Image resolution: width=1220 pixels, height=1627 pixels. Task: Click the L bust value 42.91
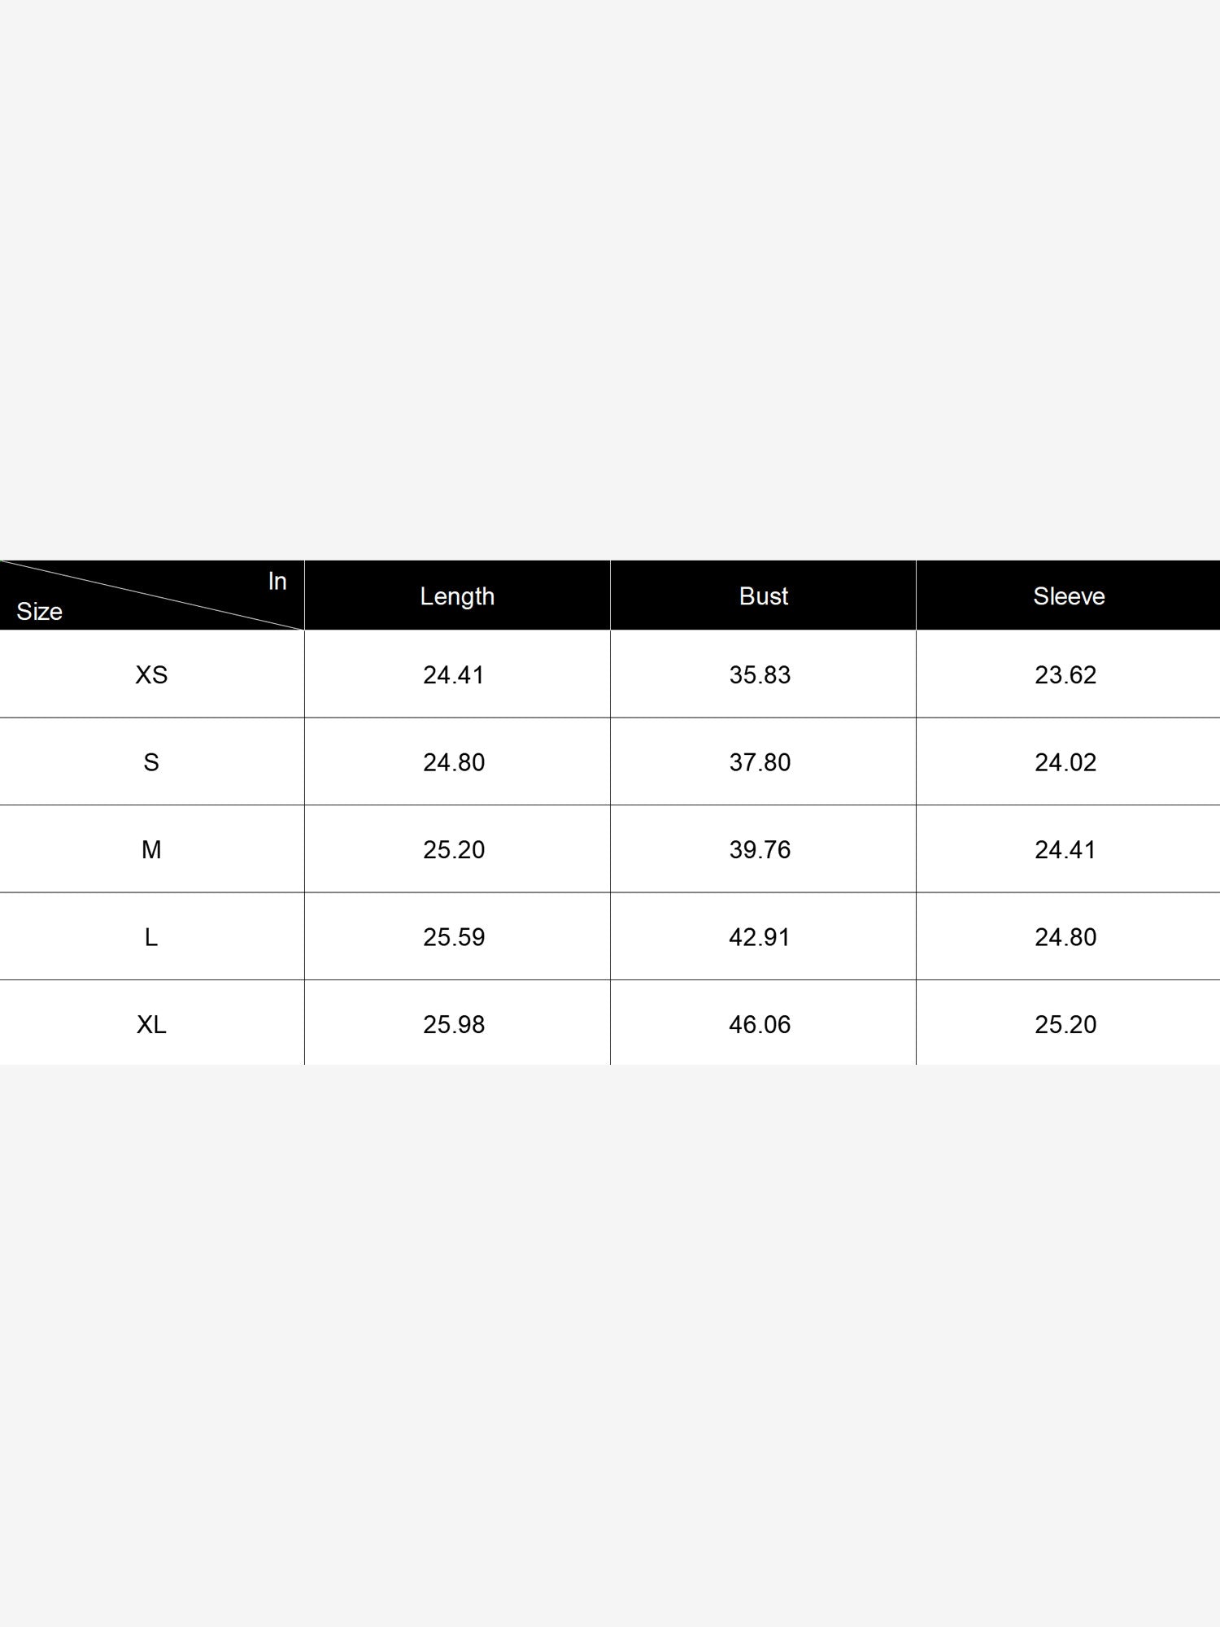click(x=760, y=937)
